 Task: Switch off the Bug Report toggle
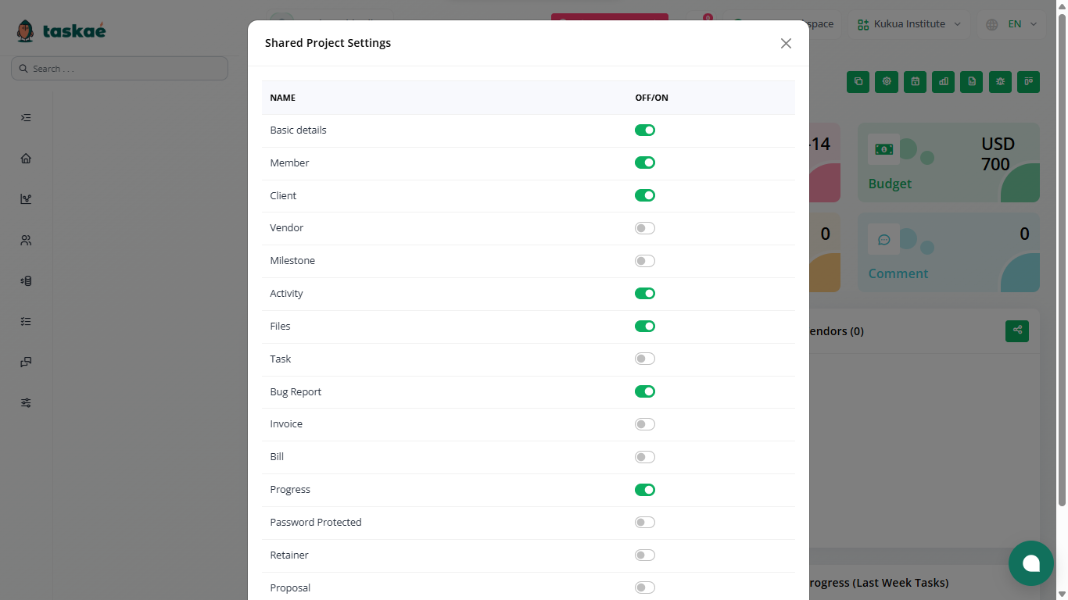pyautogui.click(x=645, y=391)
